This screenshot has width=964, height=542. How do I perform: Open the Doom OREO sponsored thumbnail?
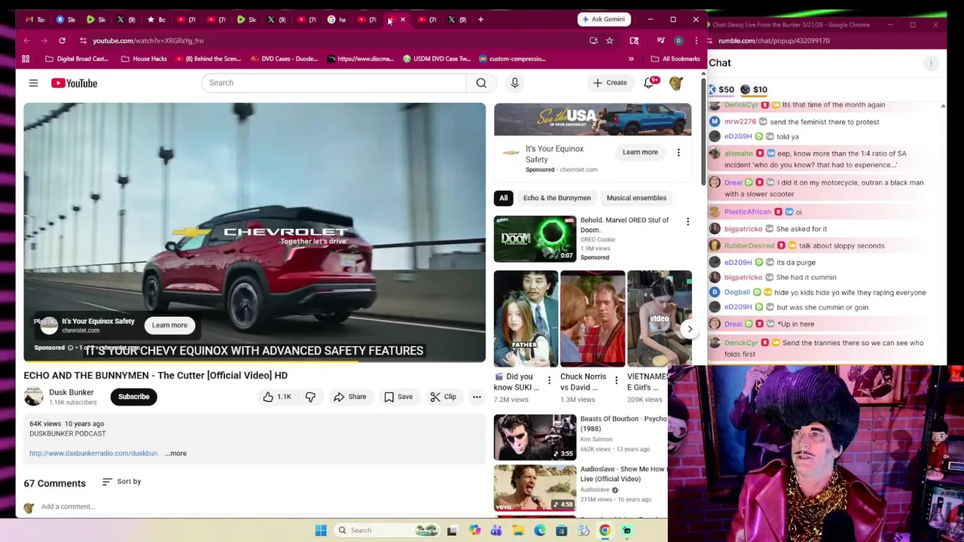[535, 238]
